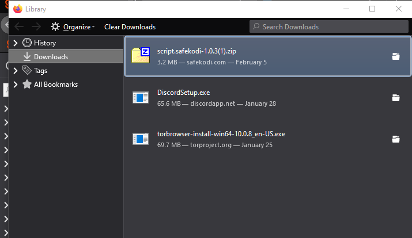Image resolution: width=412 pixels, height=238 pixels.
Task: Click the zip file icon for script.safekodi
Action: click(x=141, y=55)
